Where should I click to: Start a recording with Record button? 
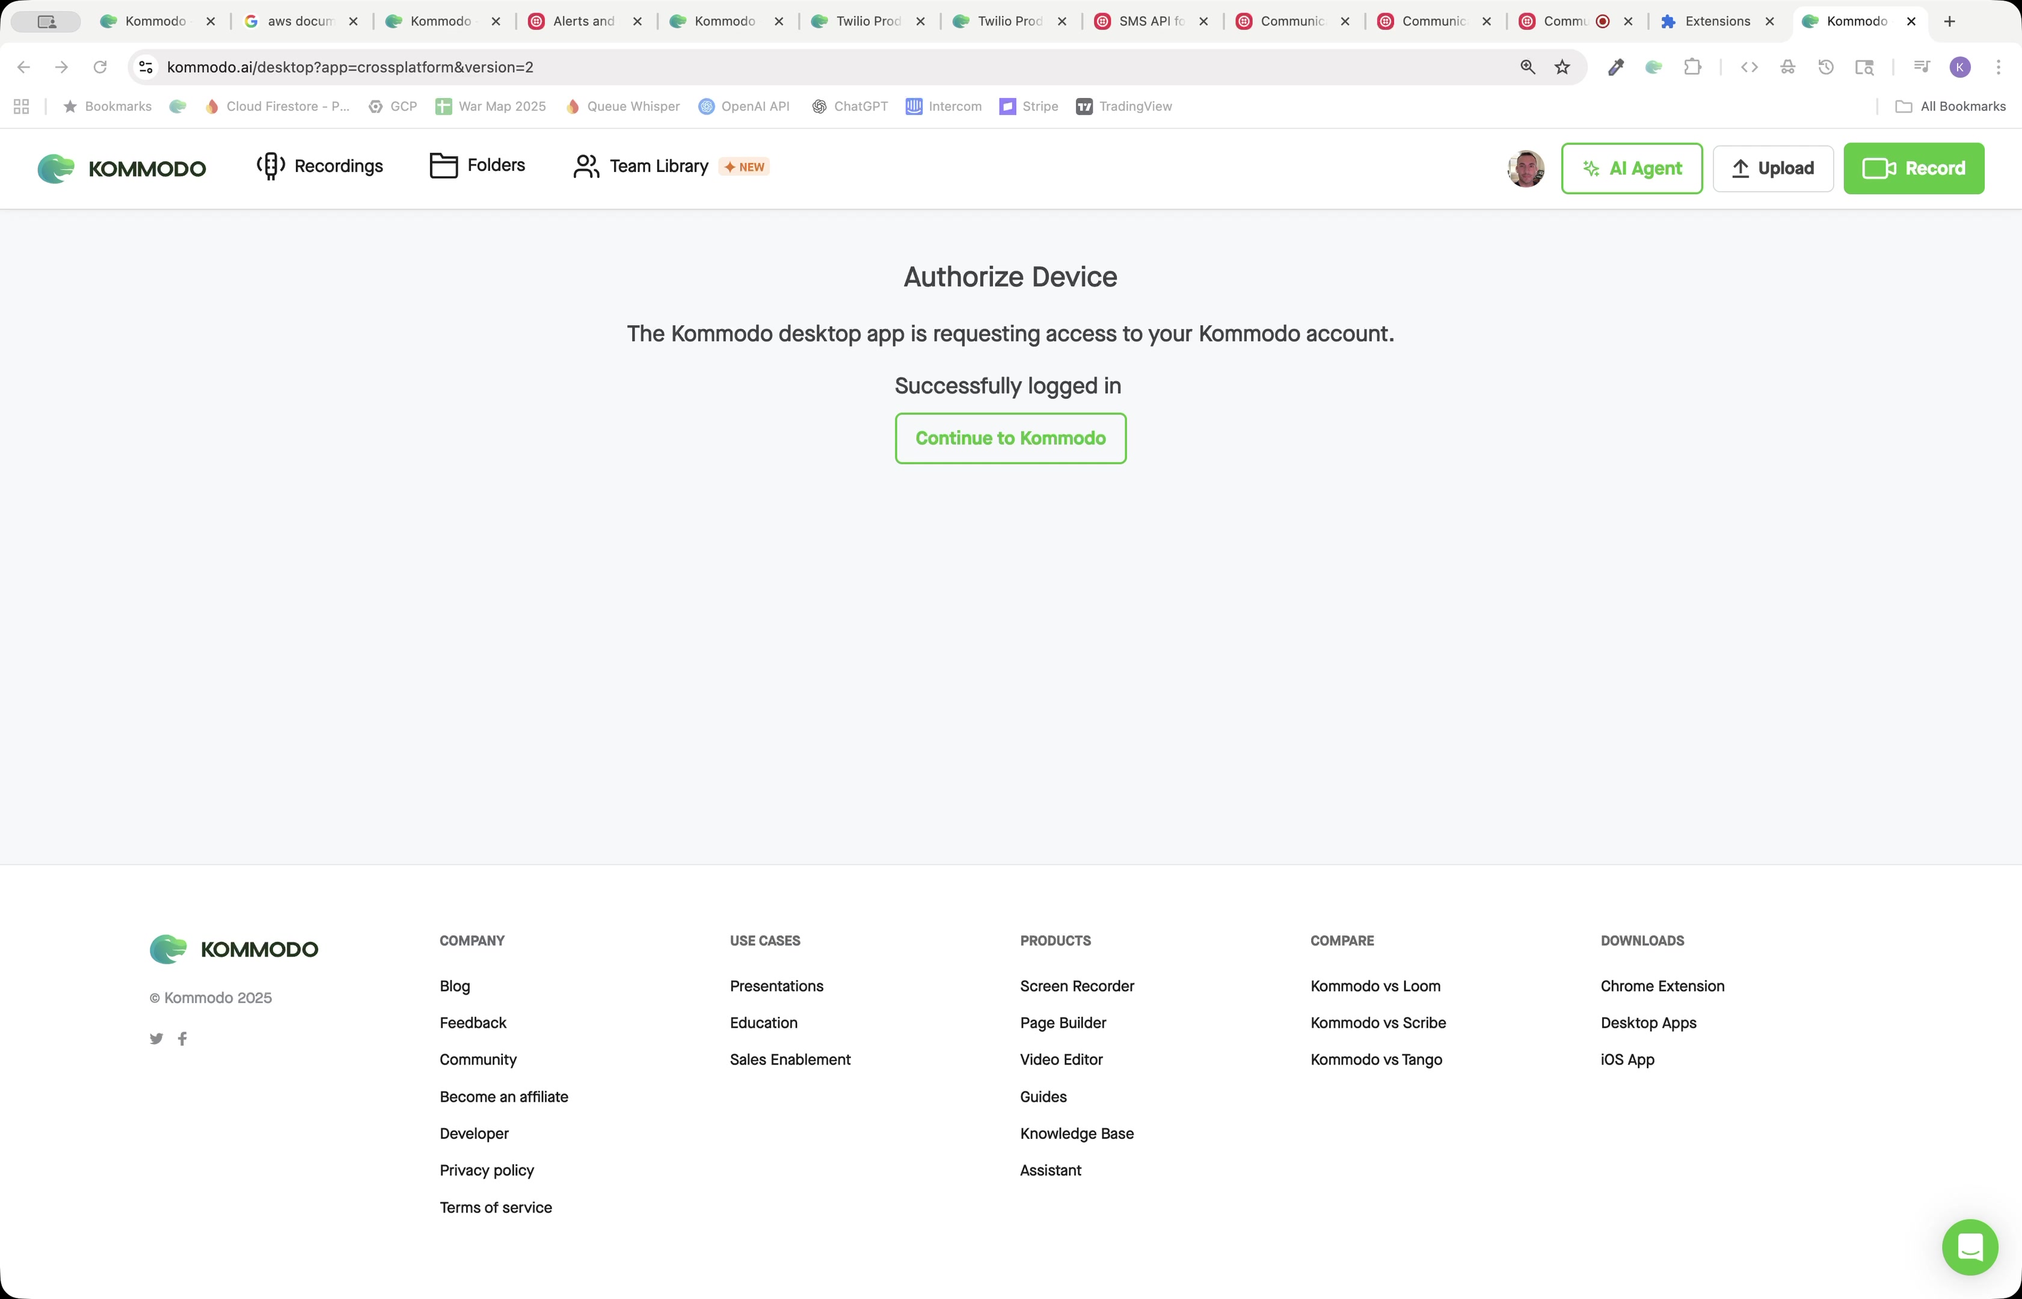pos(1913,169)
